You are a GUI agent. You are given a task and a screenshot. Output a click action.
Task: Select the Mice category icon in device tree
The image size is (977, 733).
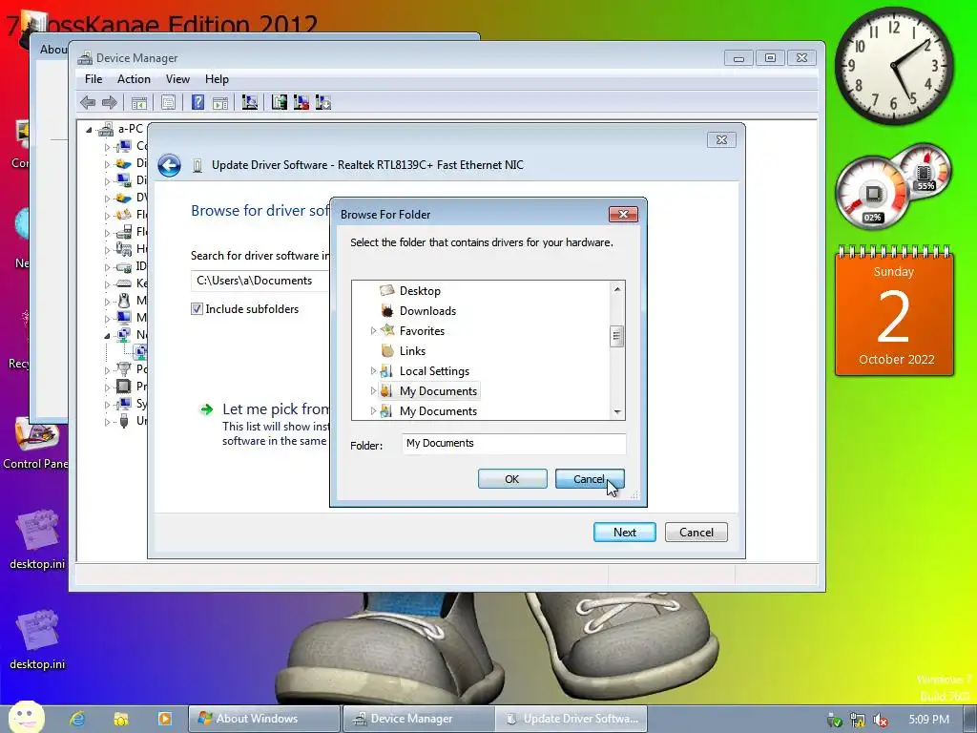(124, 301)
